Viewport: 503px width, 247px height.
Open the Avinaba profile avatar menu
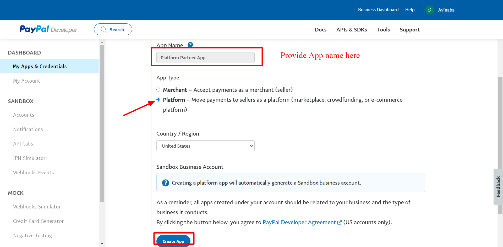pos(430,10)
